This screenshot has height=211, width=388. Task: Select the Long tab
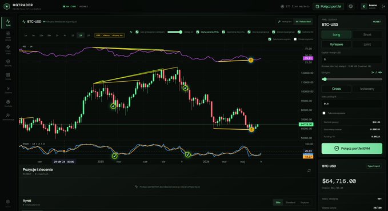(336, 35)
